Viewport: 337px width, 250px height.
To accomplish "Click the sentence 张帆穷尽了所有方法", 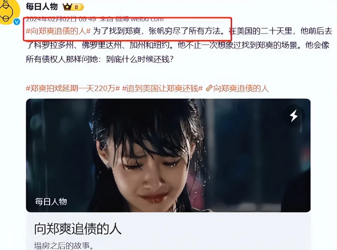I will [x=186, y=32].
